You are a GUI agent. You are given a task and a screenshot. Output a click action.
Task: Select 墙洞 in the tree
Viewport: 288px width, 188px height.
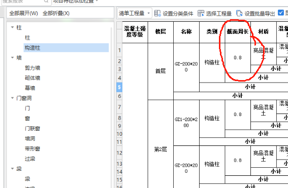tap(30, 138)
